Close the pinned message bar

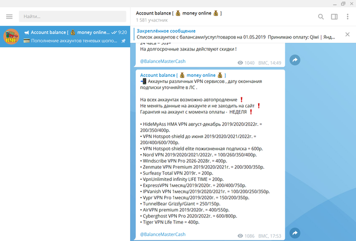347,35
